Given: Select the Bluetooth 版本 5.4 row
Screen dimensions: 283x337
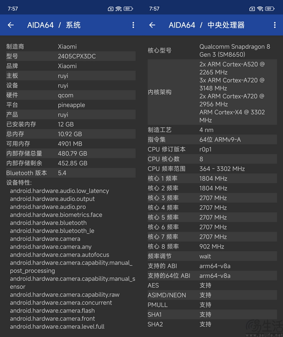Looking at the screenshot, I should [x=71, y=173].
